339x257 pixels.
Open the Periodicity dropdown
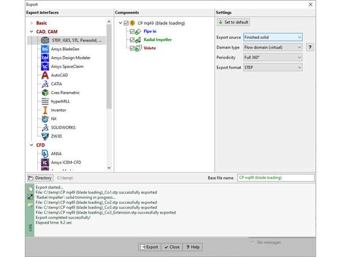(x=273, y=57)
